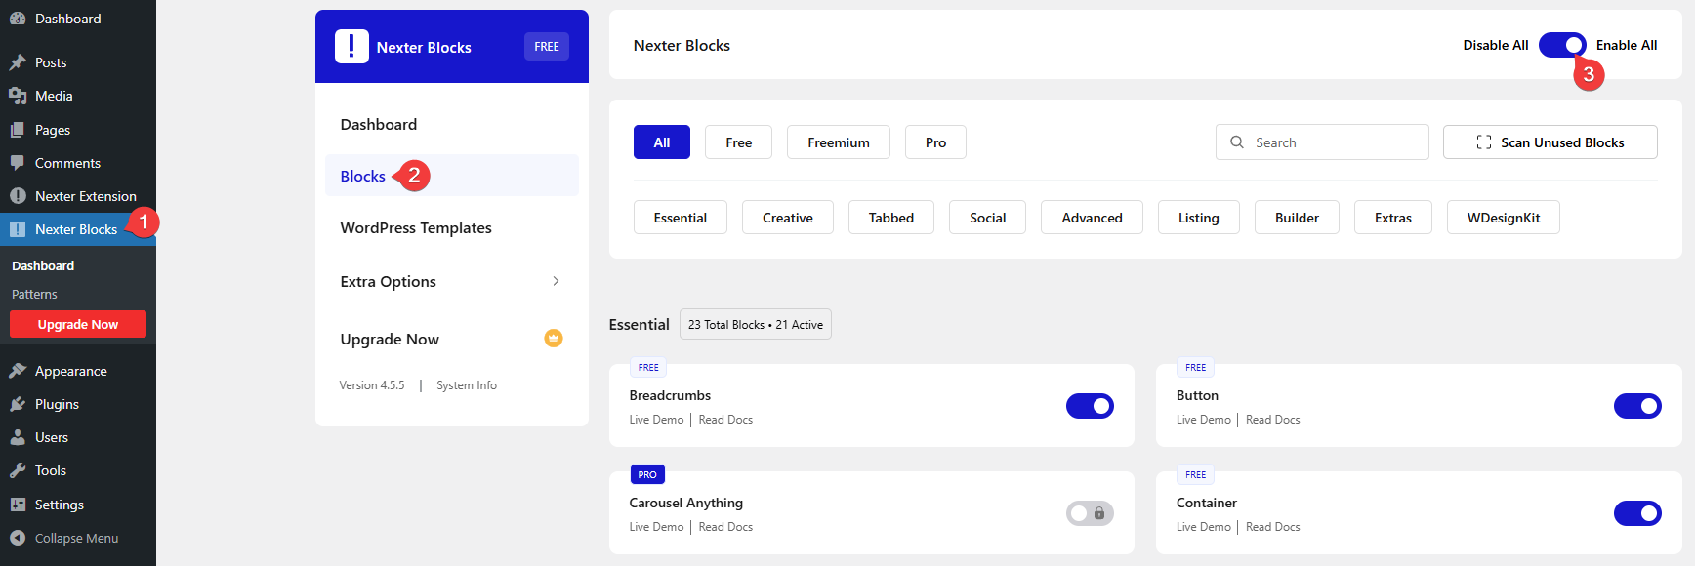Click the Version 4.5.5 text
This screenshot has width=1695, height=566.
point(372,385)
